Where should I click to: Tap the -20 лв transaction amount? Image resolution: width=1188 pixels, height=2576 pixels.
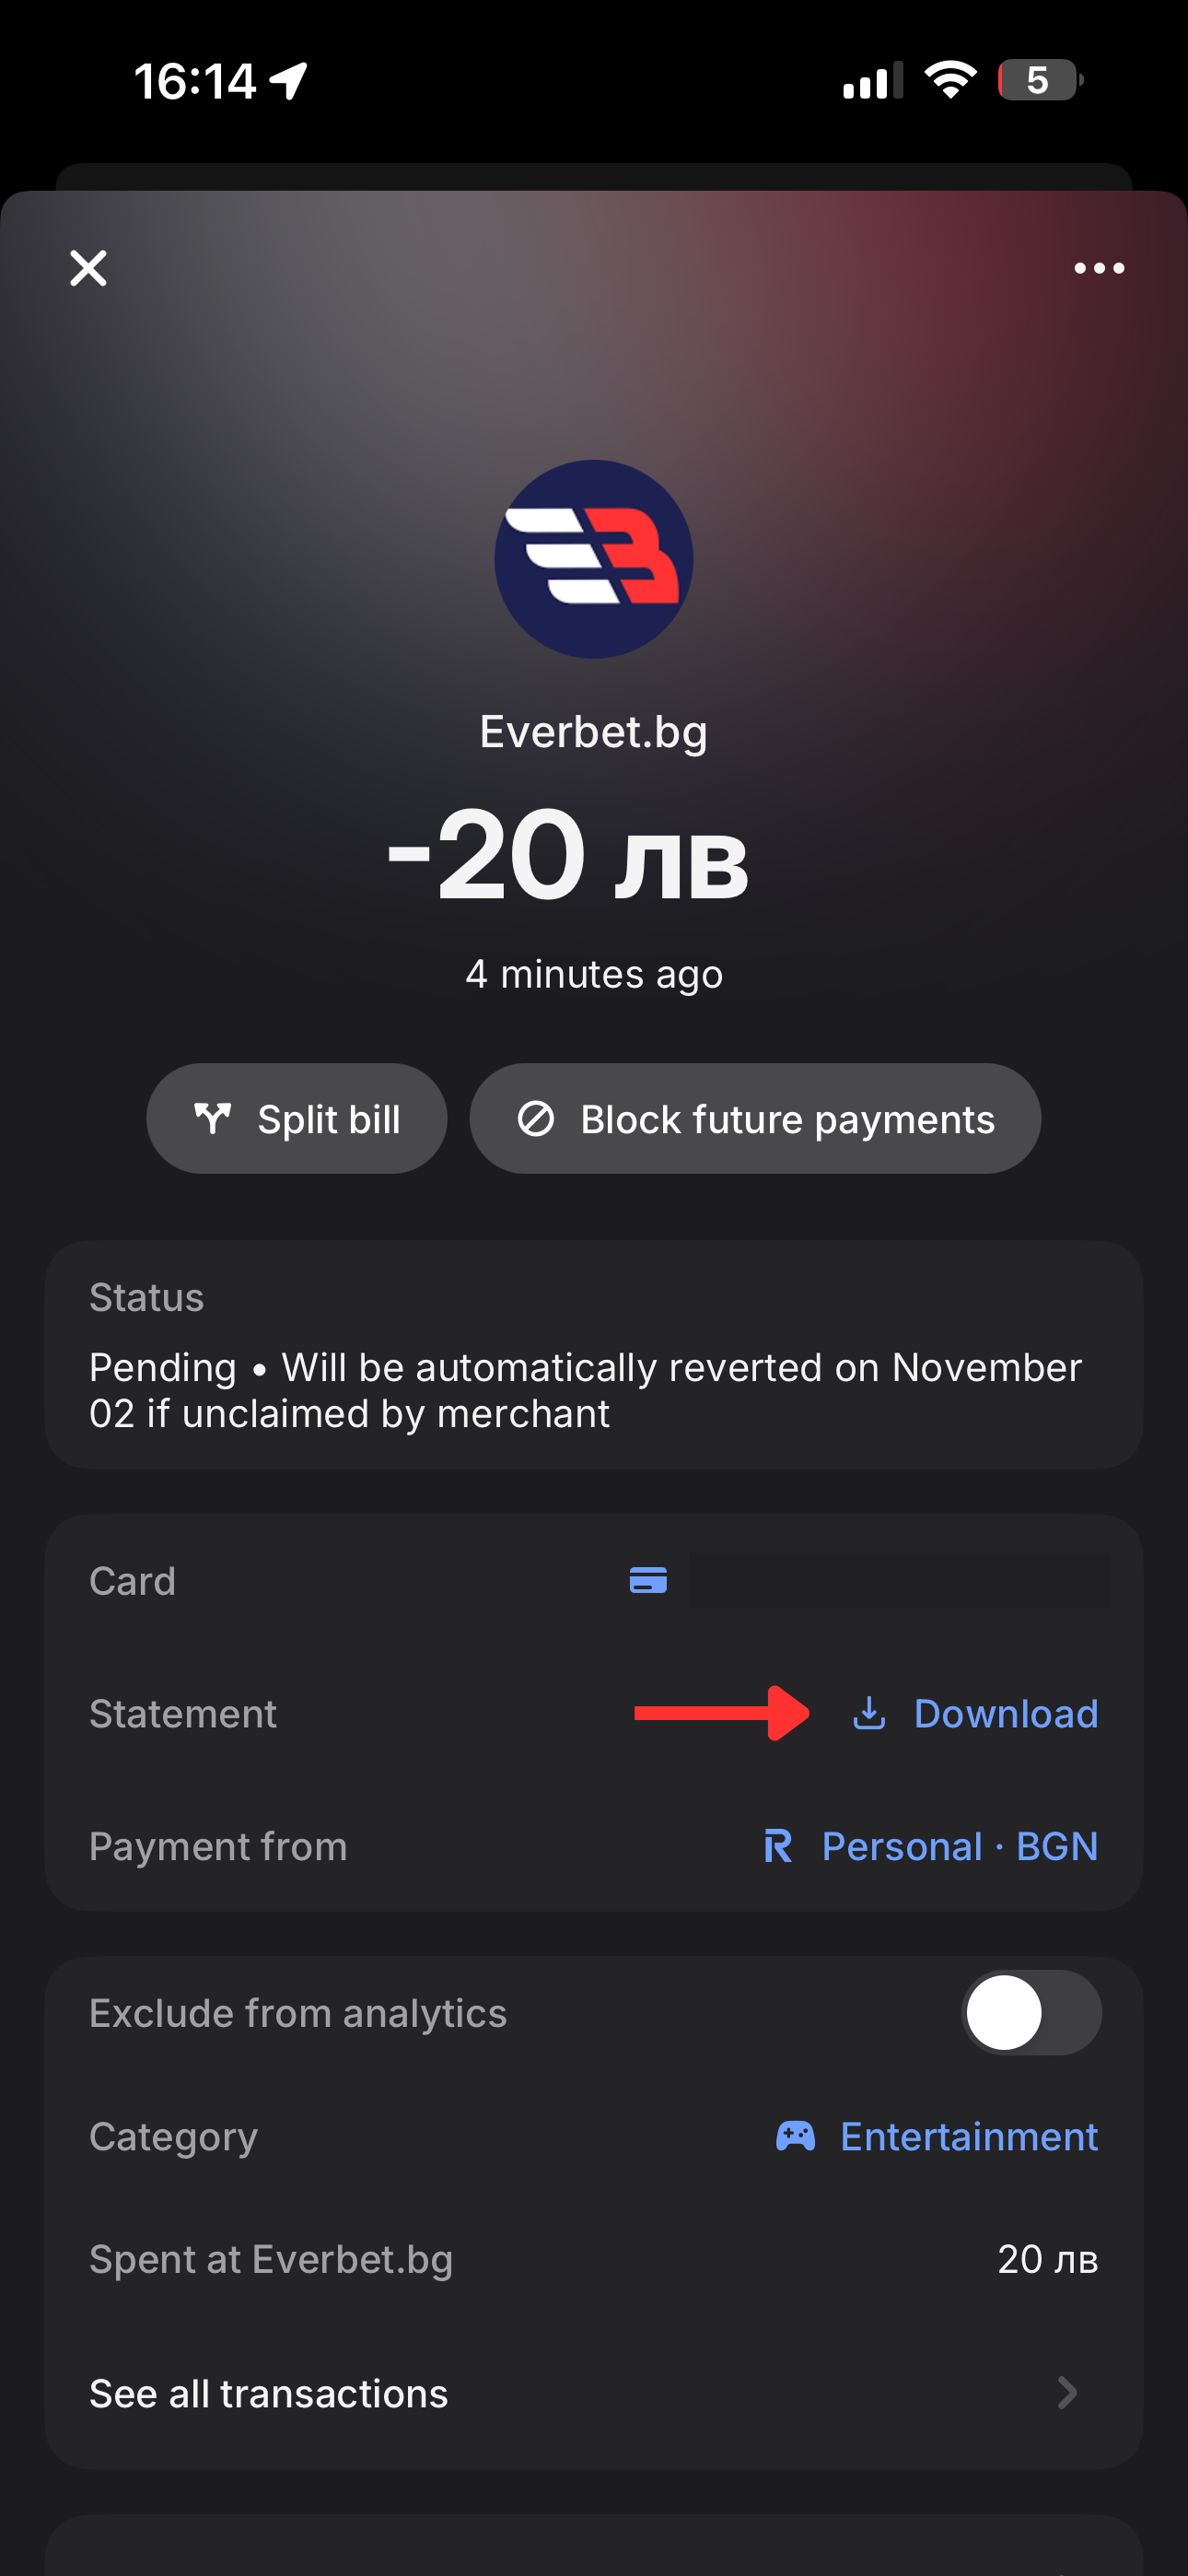pyautogui.click(x=568, y=855)
